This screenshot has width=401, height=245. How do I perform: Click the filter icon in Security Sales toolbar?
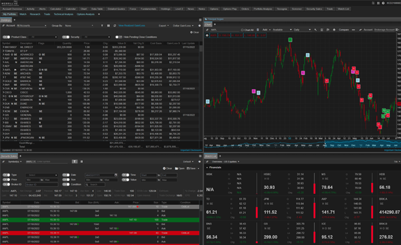[x=74, y=162]
